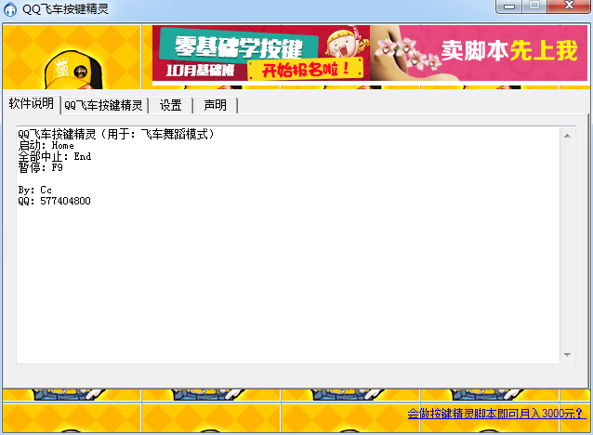The height and width of the screenshot is (435, 593).
Task: Open the 会做按键精灵脚本即可月入3000元 link
Action: click(496, 414)
